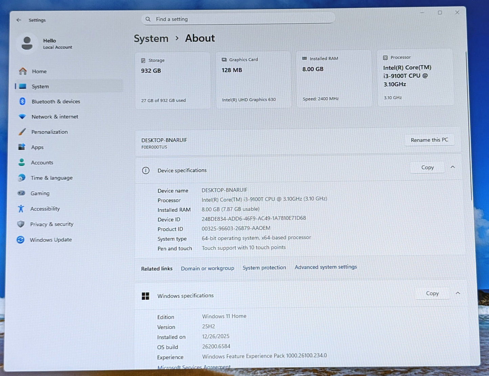Go to Apps settings page

[x=37, y=147]
